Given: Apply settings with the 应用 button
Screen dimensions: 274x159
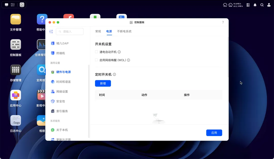Looking at the screenshot, I should point(214,133).
